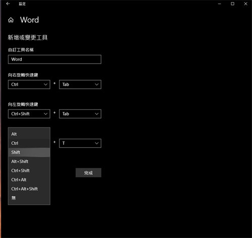Select Alt from the modifier list
This screenshot has width=252, height=238.
coord(29,134)
